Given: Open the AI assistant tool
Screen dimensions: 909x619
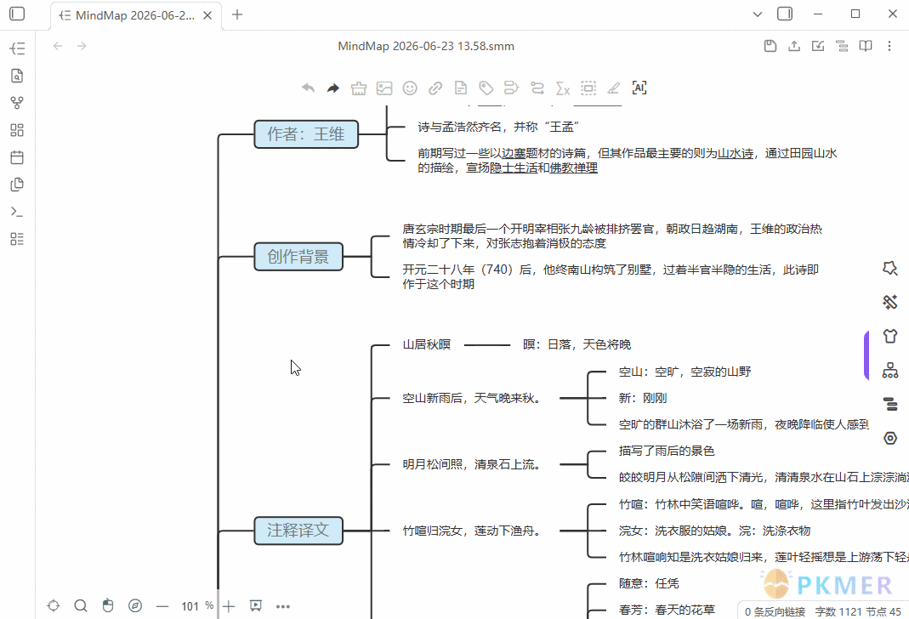Looking at the screenshot, I should [639, 88].
